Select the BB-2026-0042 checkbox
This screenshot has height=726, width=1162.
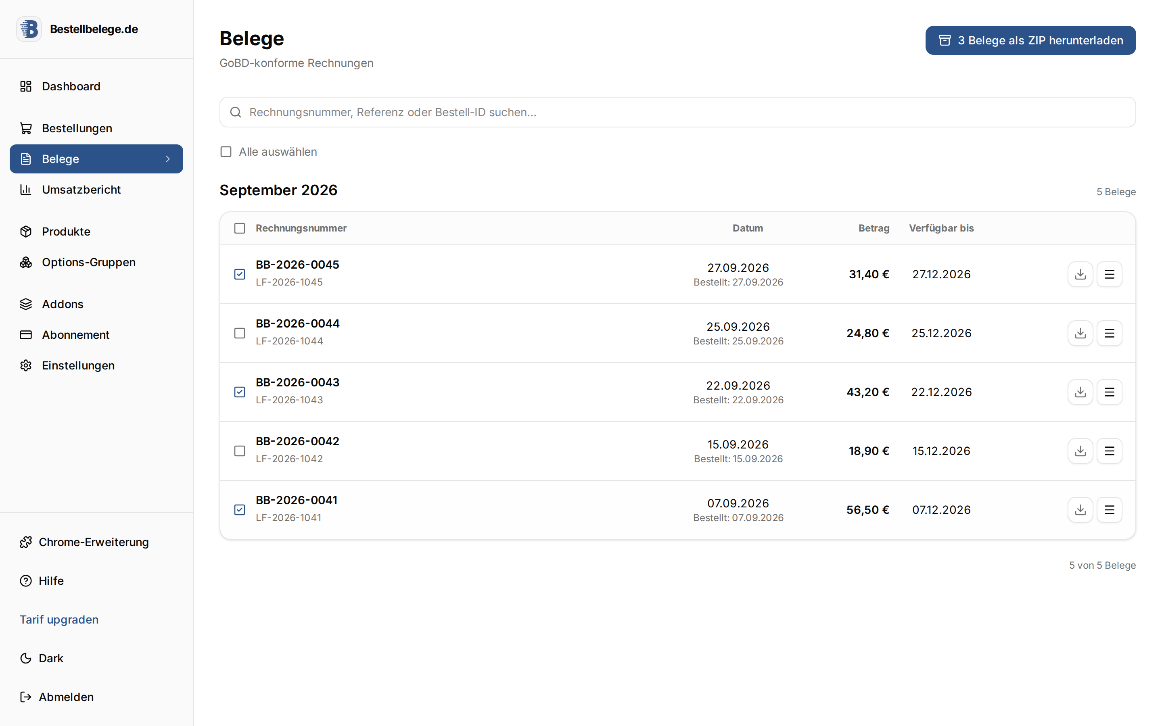pos(240,451)
